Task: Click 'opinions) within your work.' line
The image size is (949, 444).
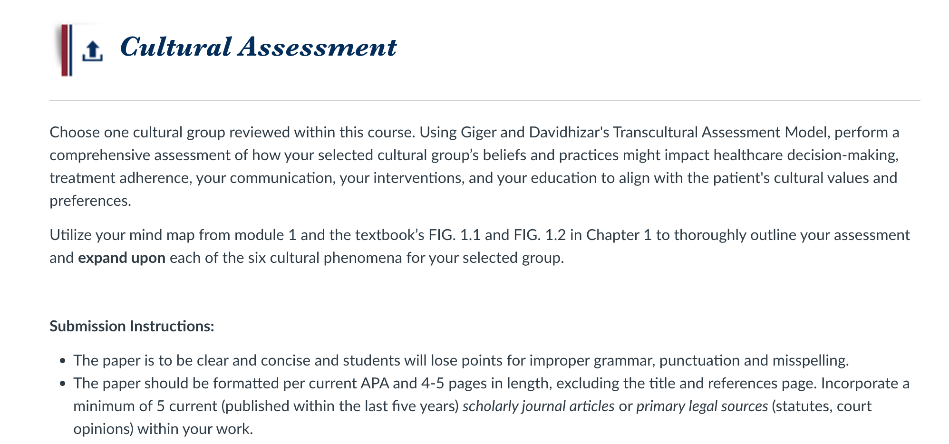Action: tap(163, 429)
